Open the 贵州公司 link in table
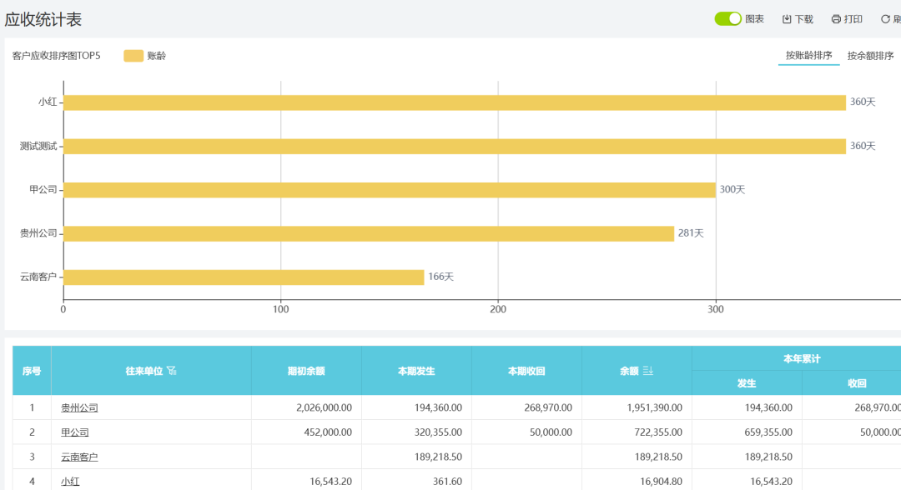The width and height of the screenshot is (901, 490). [79, 407]
